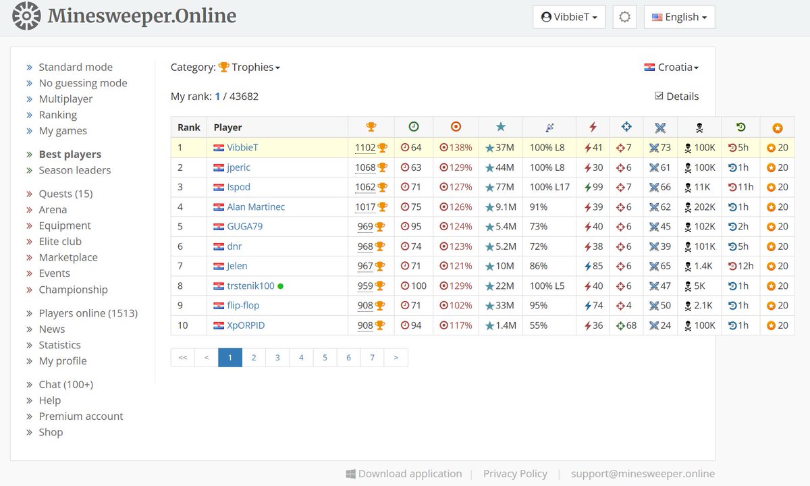Click the green online dot by trstenik100

280,286
